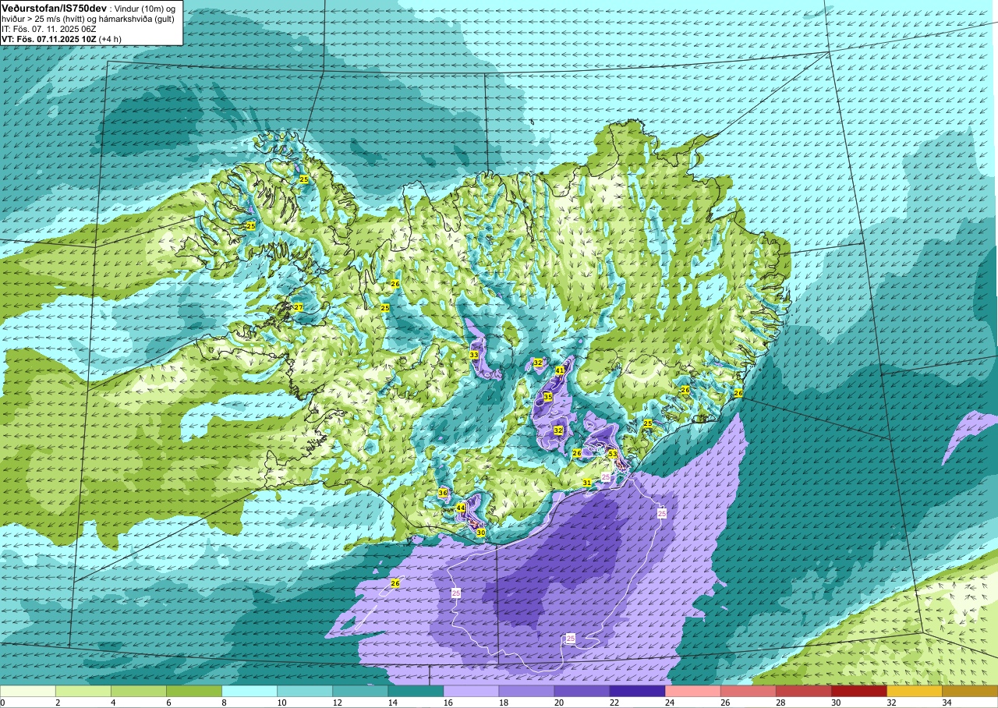Pick the 28–30 m/s red legend swatch
This screenshot has width=998, height=708.
(803, 691)
